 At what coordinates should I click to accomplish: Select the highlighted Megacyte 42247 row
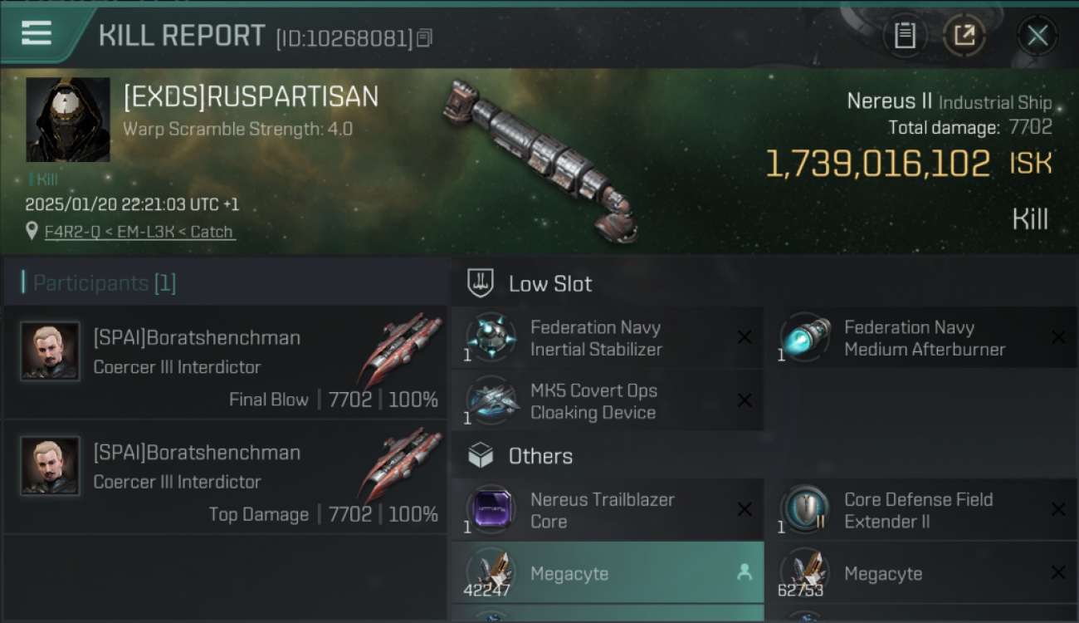click(608, 572)
